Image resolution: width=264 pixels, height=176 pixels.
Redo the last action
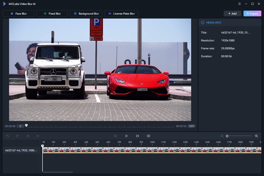pyautogui.click(x=17, y=136)
